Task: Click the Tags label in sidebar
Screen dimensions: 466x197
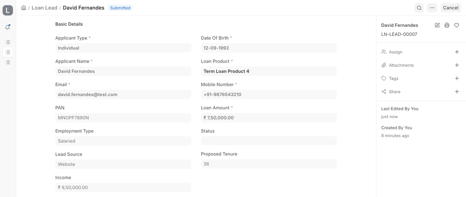Action: (x=394, y=78)
